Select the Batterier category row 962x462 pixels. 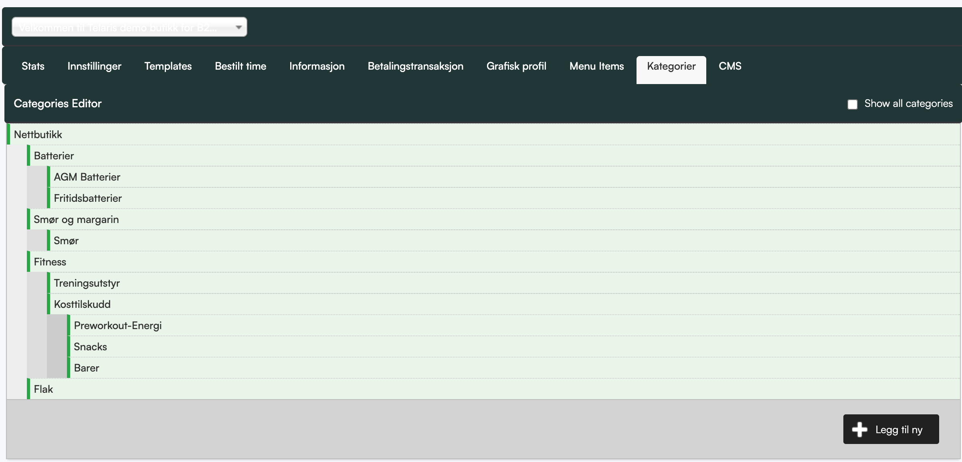tap(54, 156)
